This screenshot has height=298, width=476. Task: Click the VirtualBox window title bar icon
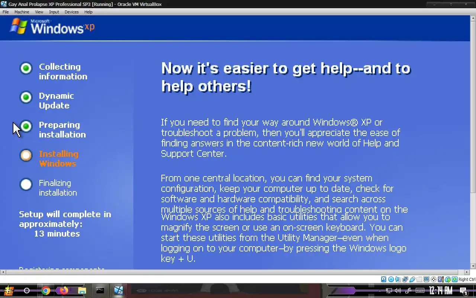coord(4,4)
